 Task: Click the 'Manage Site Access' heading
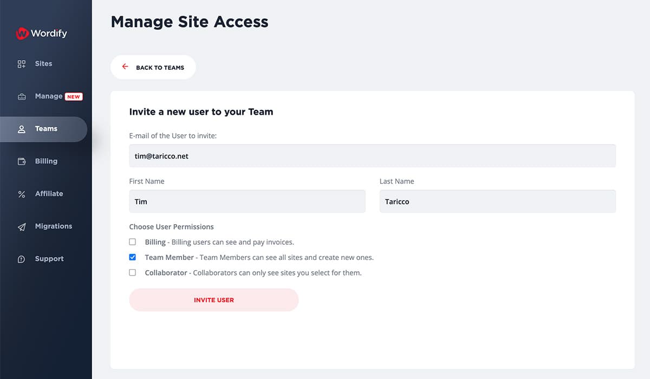190,22
